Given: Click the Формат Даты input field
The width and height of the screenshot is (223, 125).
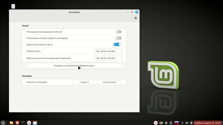Looking at the screenshot, I should point(108,51).
